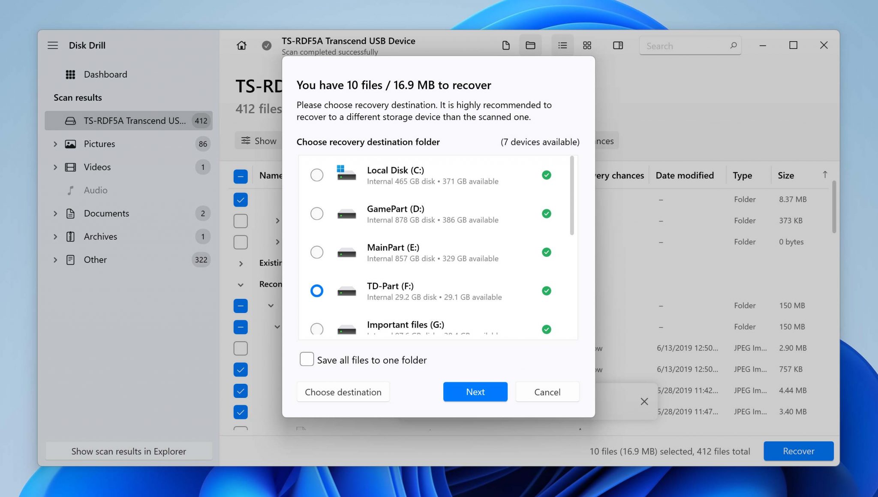Select TD-Part (F:) as recovery destination
The width and height of the screenshot is (878, 497).
point(317,291)
